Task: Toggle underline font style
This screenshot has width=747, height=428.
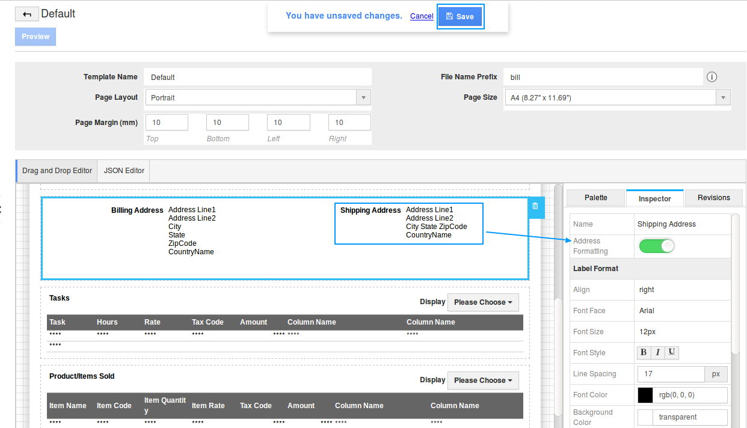Action: [671, 353]
